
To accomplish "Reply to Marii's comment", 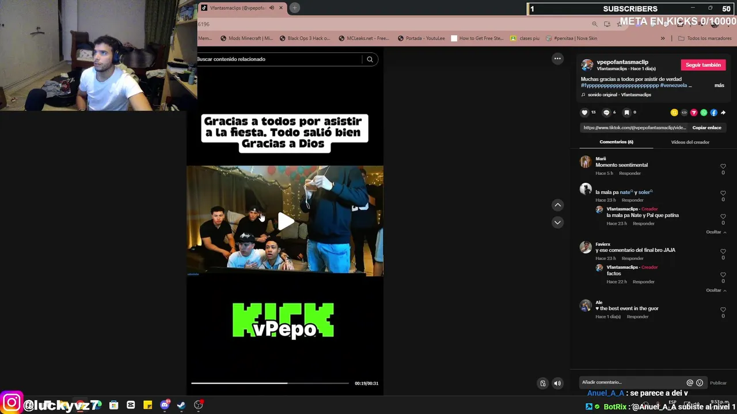I will pyautogui.click(x=629, y=173).
